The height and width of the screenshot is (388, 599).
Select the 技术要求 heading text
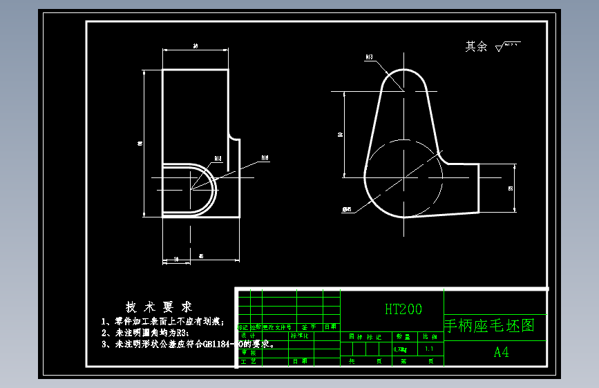coord(158,307)
